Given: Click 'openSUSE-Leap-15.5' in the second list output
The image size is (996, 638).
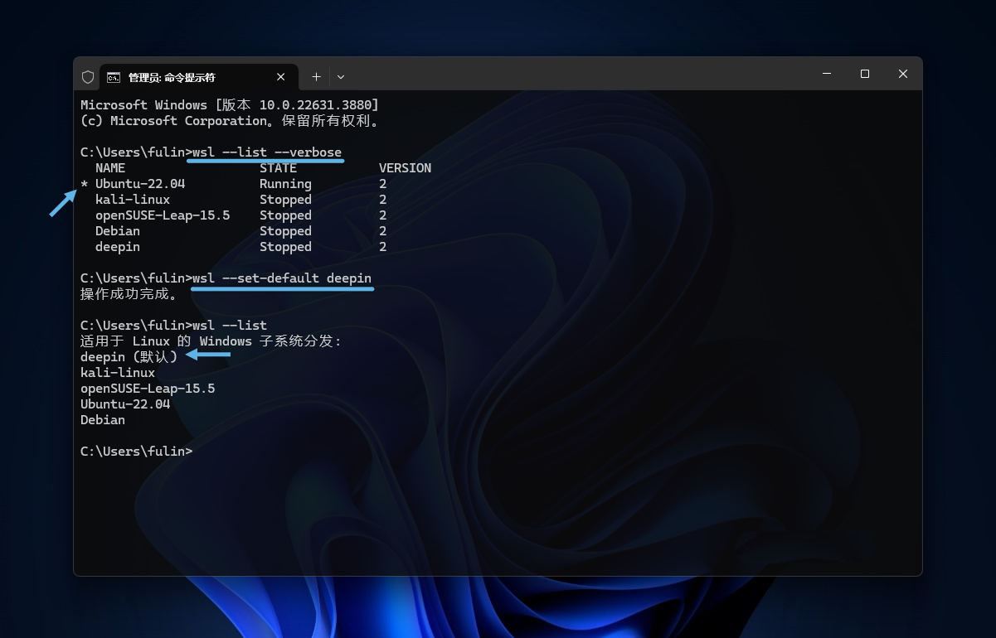Looking at the screenshot, I should click(x=148, y=389).
